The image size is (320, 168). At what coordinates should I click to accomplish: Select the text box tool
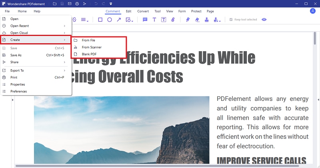click(x=164, y=20)
